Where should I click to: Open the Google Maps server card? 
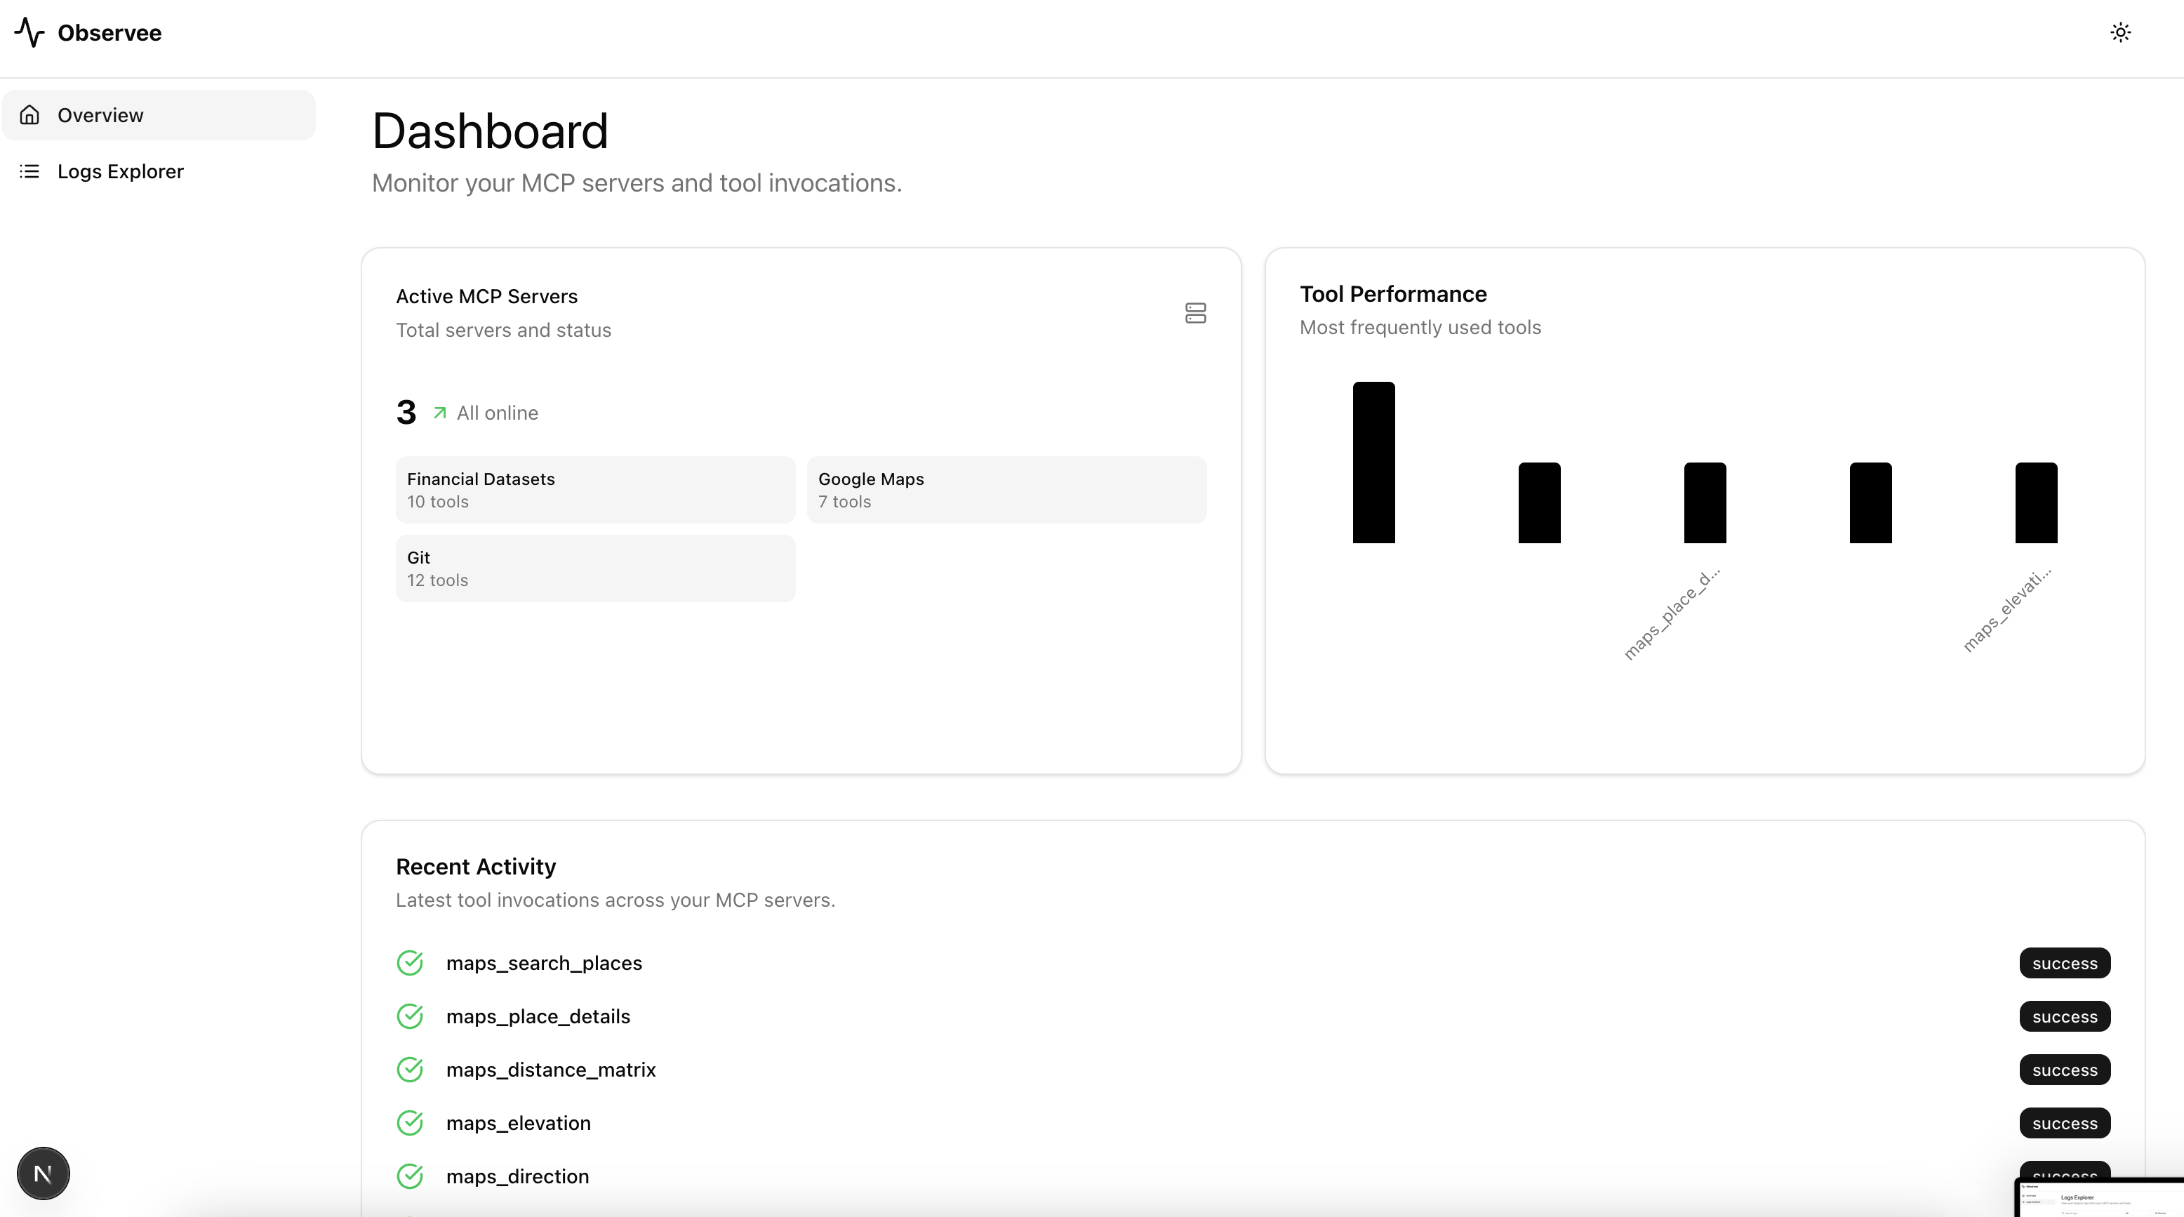point(1006,489)
